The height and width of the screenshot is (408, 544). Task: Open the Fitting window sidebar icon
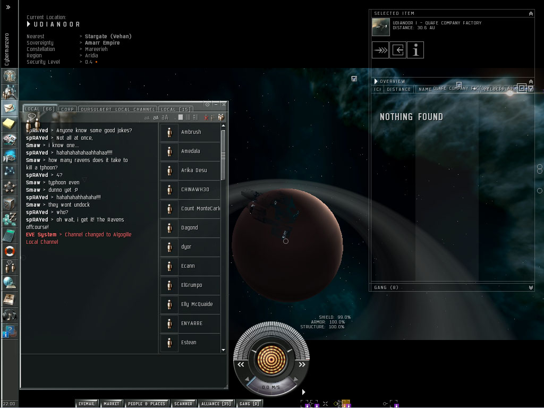[x=10, y=140]
